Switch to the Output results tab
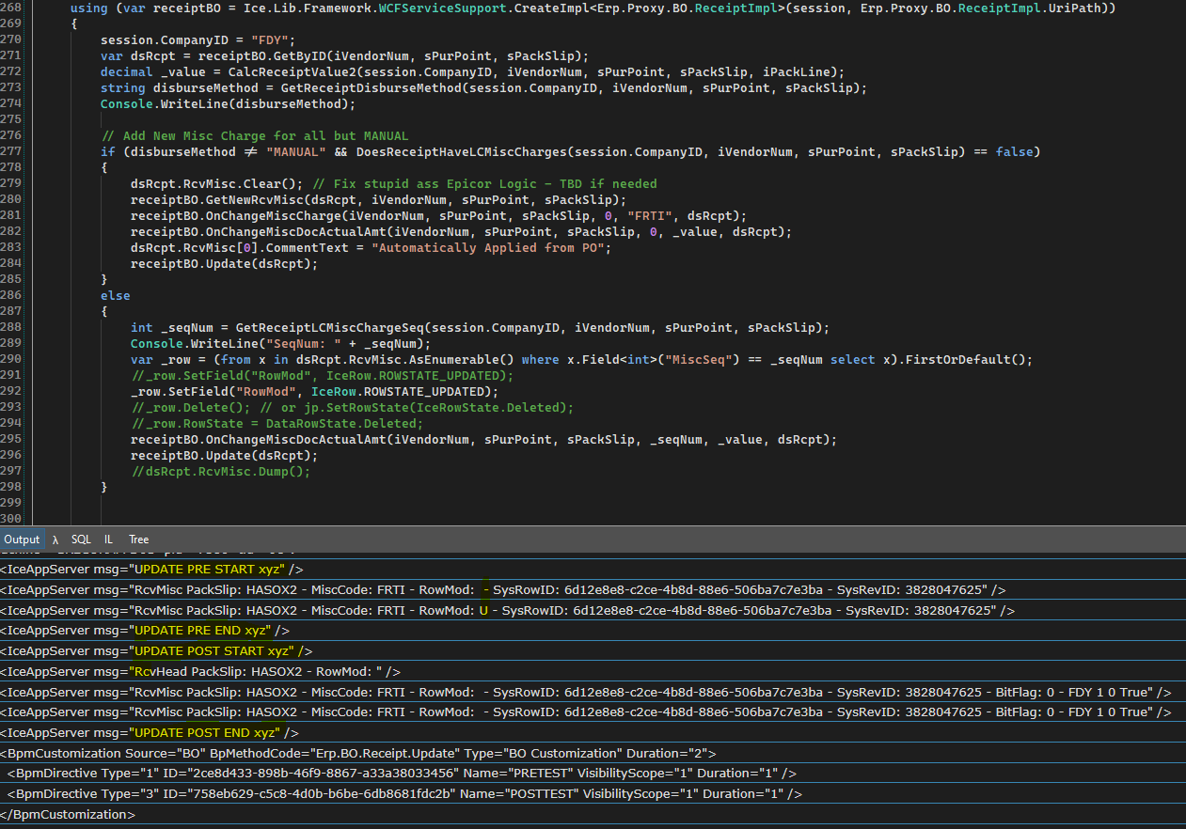The width and height of the screenshot is (1186, 829). tap(22, 540)
